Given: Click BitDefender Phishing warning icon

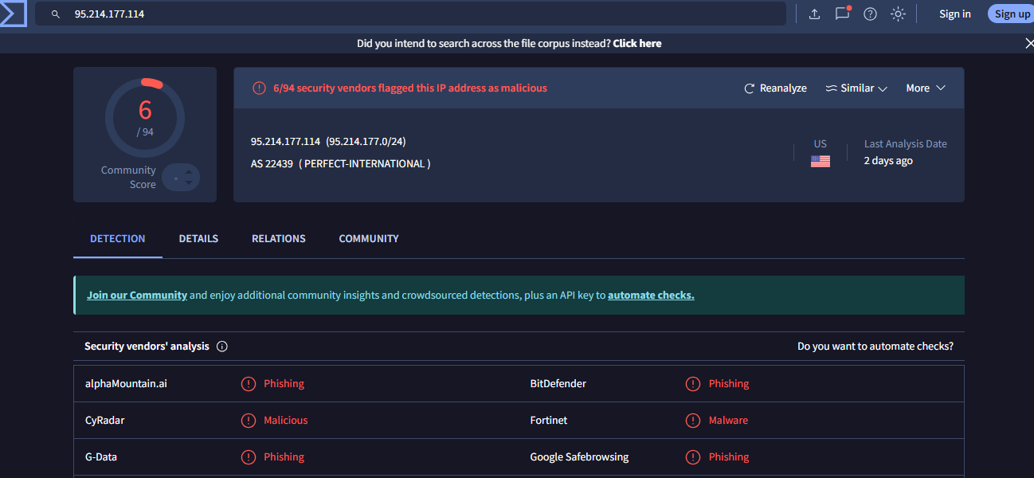Looking at the screenshot, I should pos(693,384).
